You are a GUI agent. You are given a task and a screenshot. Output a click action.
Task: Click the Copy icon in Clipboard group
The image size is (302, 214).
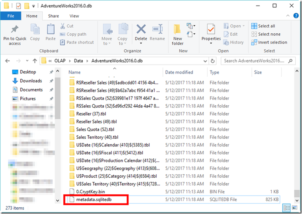tap(35, 29)
